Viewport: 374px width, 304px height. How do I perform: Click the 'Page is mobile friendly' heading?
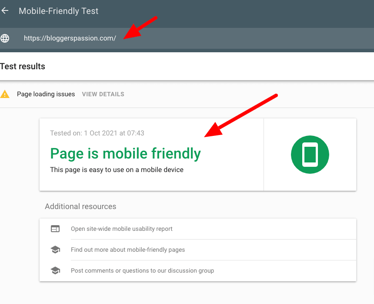[x=125, y=154]
